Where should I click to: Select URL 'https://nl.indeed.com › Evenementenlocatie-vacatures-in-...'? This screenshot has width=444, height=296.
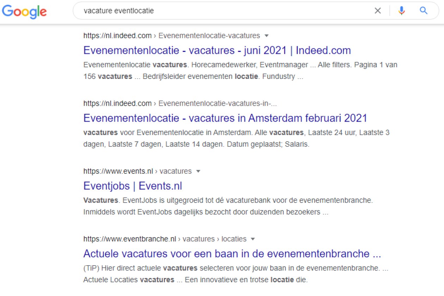point(180,103)
